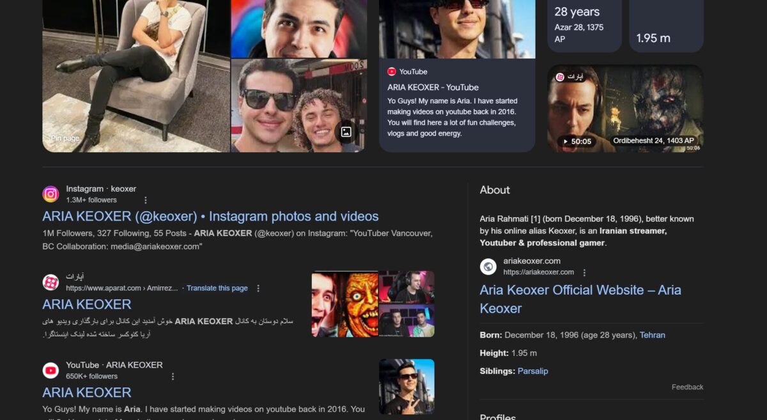Click the image gallery icon on photos
The image size is (767, 420).
pos(346,132)
